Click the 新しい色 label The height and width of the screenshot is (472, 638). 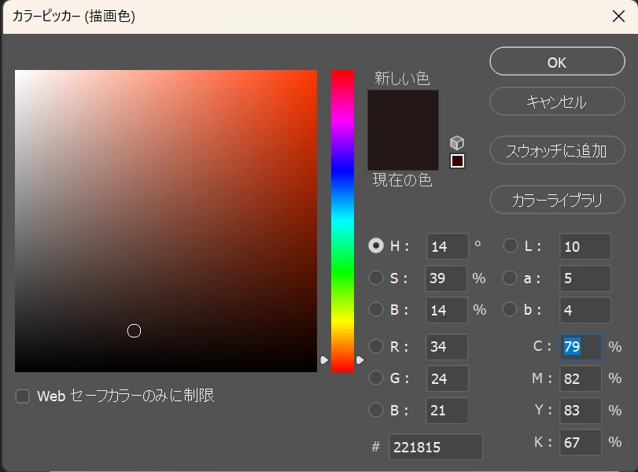click(403, 78)
